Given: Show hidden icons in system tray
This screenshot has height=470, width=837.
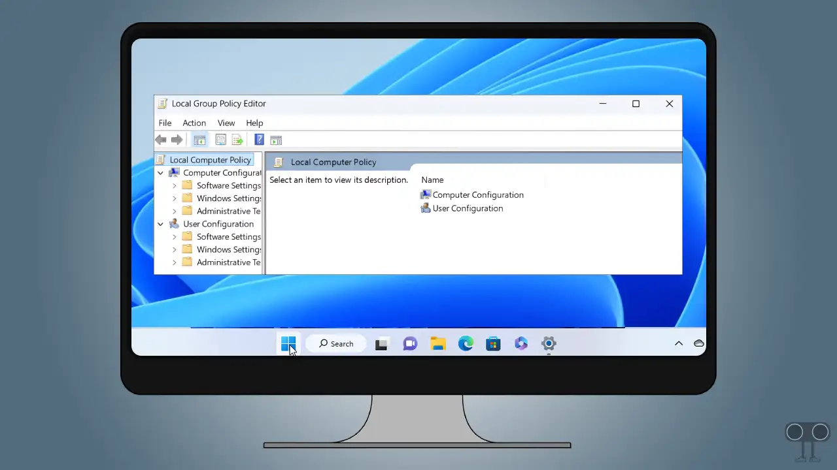Looking at the screenshot, I should point(679,343).
